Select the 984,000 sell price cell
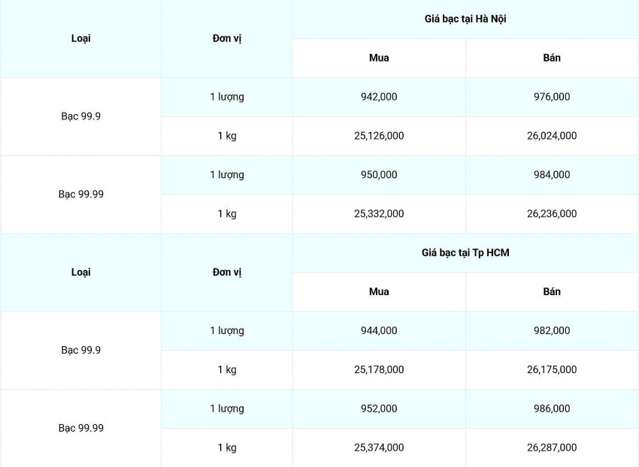Image resolution: width=639 pixels, height=467 pixels. pos(552,175)
